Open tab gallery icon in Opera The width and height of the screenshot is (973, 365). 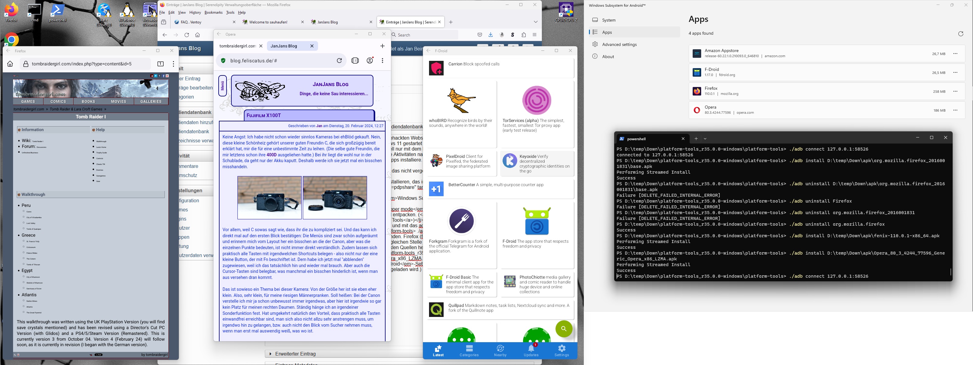355,61
